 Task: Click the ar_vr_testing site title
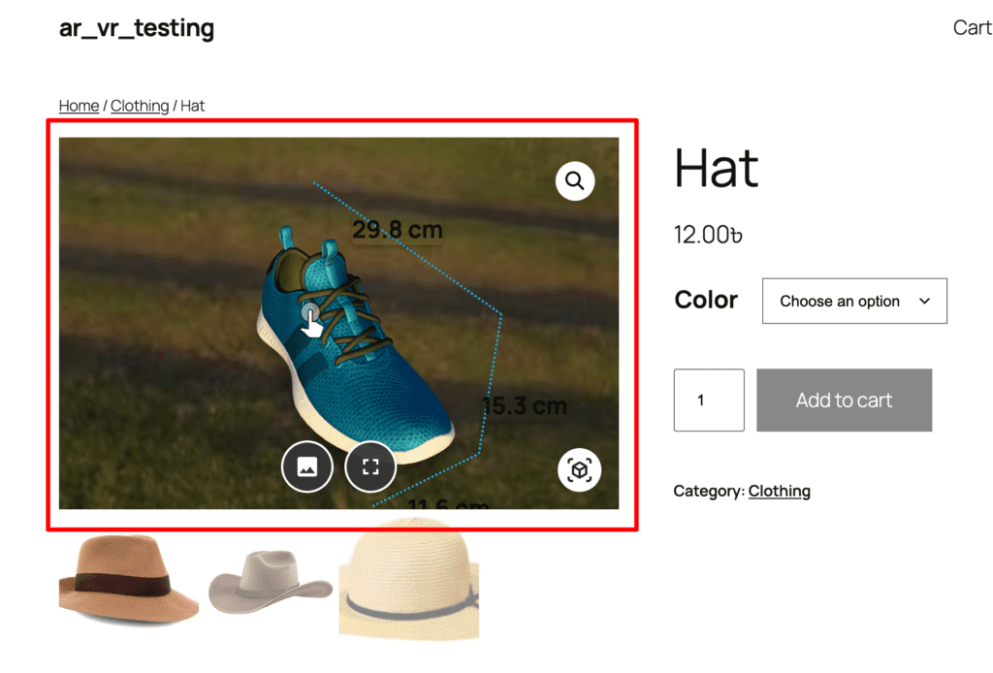137,28
